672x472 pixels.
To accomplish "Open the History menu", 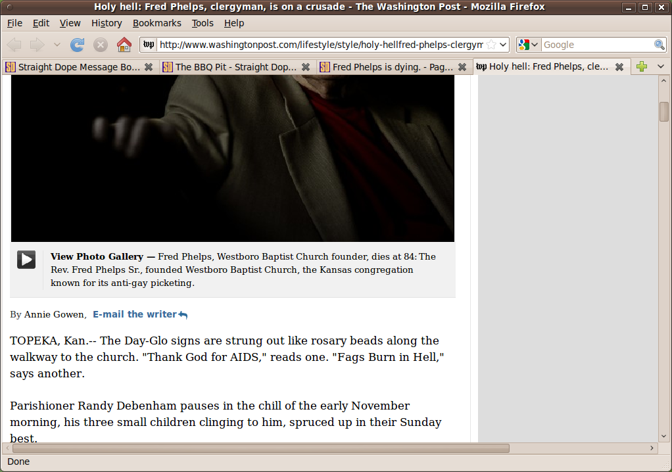I will (107, 23).
